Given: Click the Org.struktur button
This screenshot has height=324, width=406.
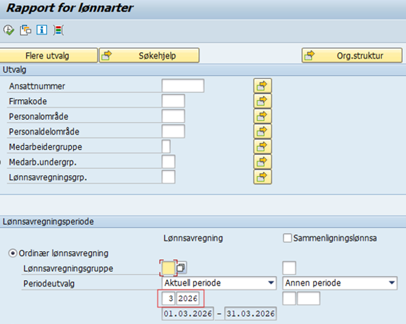Looking at the screenshot, I should [x=352, y=55].
